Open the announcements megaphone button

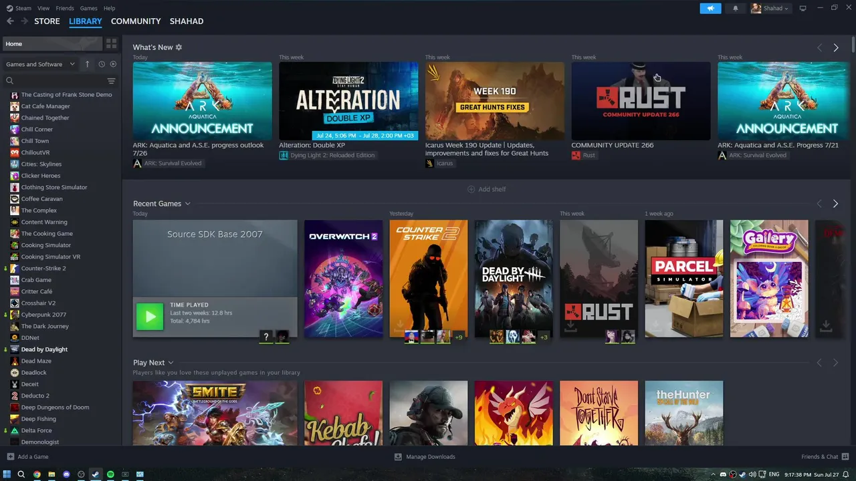(710, 8)
